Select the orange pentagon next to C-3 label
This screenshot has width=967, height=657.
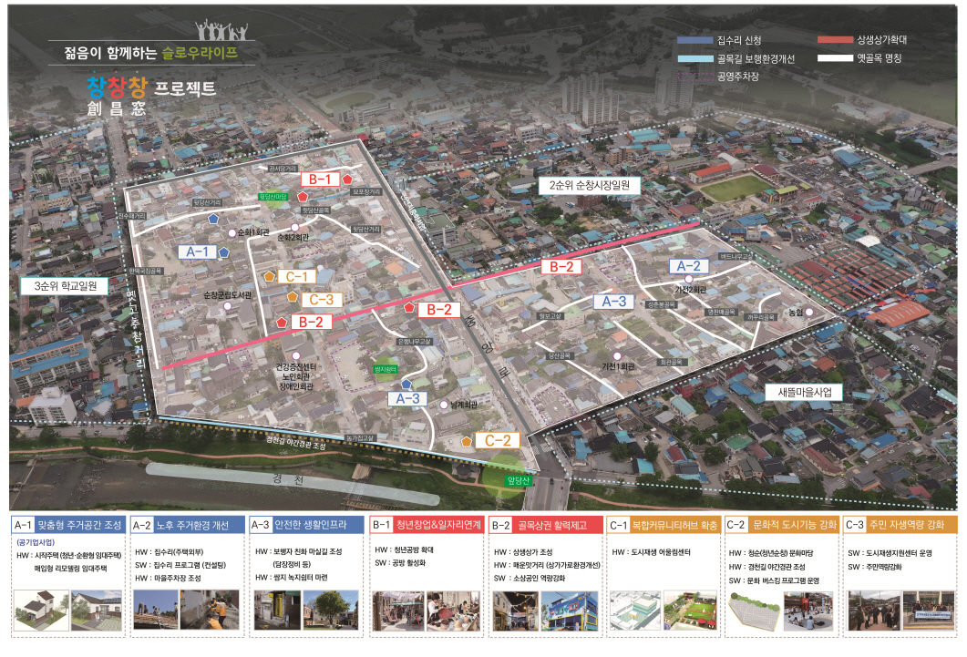click(x=292, y=297)
